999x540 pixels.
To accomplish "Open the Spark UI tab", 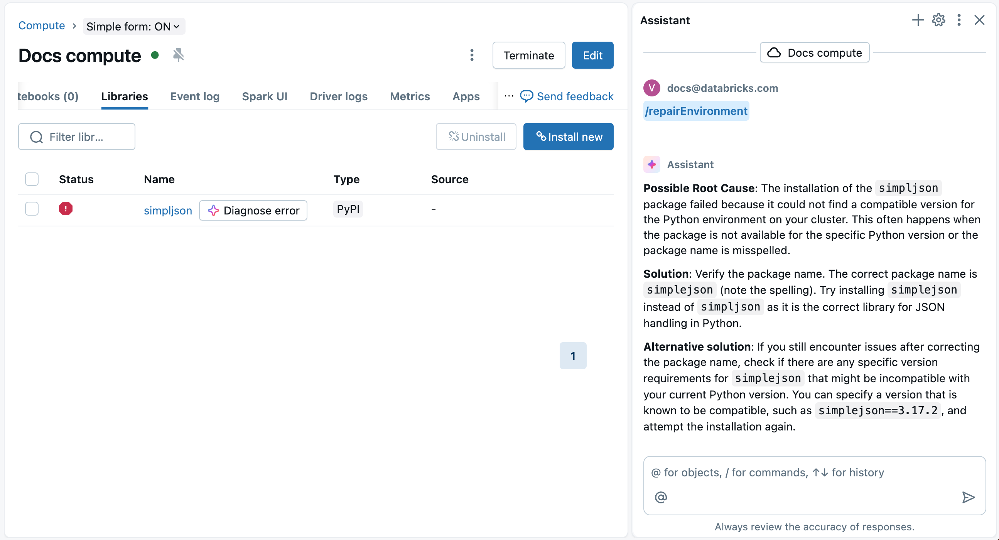I will 265,96.
